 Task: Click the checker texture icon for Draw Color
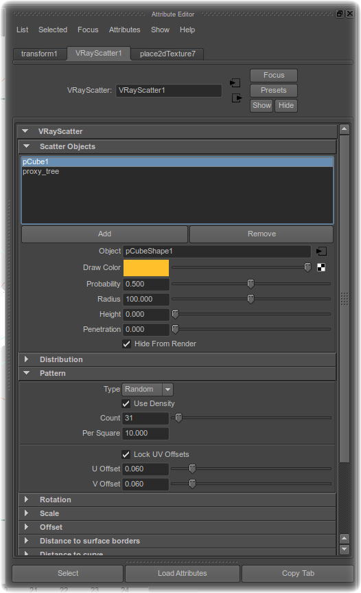(321, 268)
